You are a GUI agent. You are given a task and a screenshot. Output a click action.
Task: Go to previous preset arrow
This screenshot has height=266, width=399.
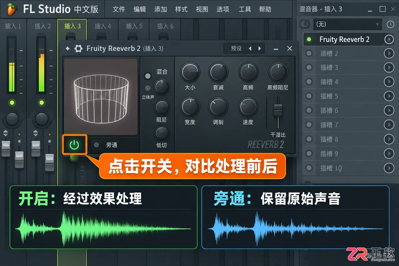(x=250, y=48)
